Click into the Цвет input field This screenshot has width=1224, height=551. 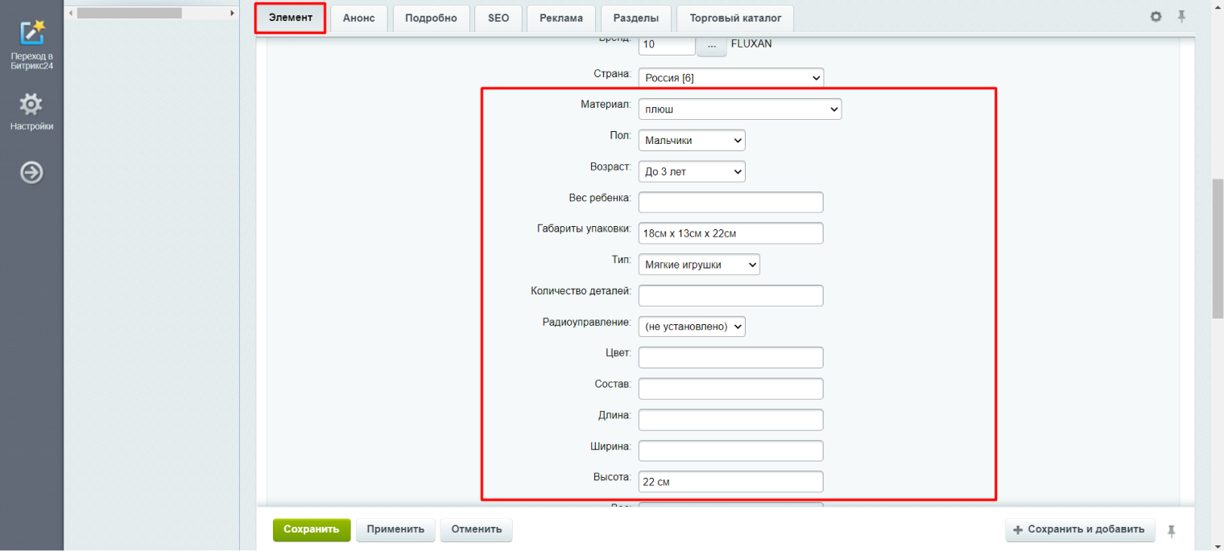pyautogui.click(x=731, y=357)
